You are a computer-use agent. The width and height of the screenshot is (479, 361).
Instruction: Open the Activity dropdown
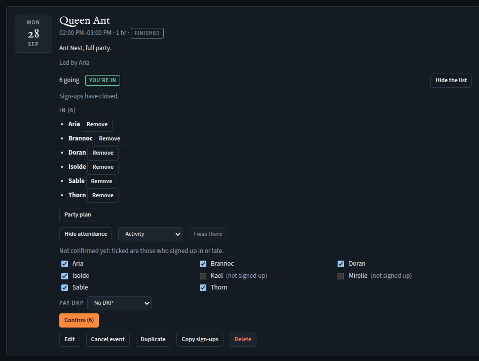(151, 234)
